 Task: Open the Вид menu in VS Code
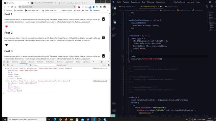tap(143, 2)
